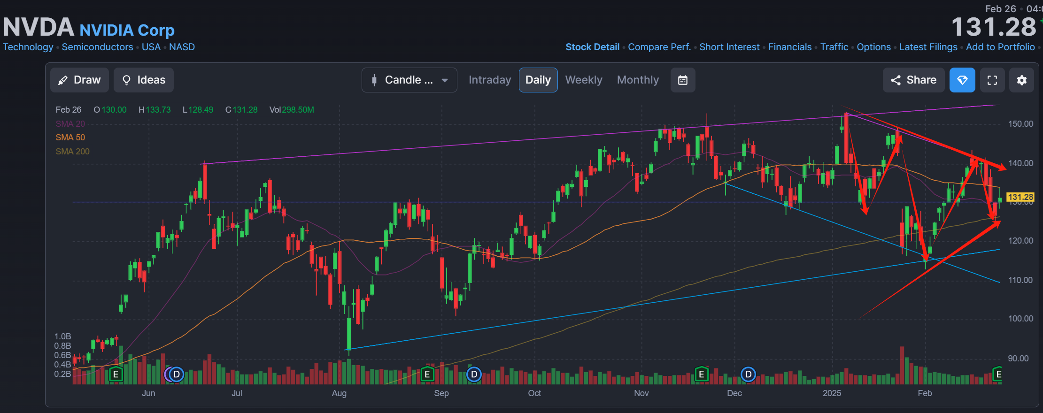This screenshot has height=413, width=1043.
Task: View Short Interest data
Action: 729,47
